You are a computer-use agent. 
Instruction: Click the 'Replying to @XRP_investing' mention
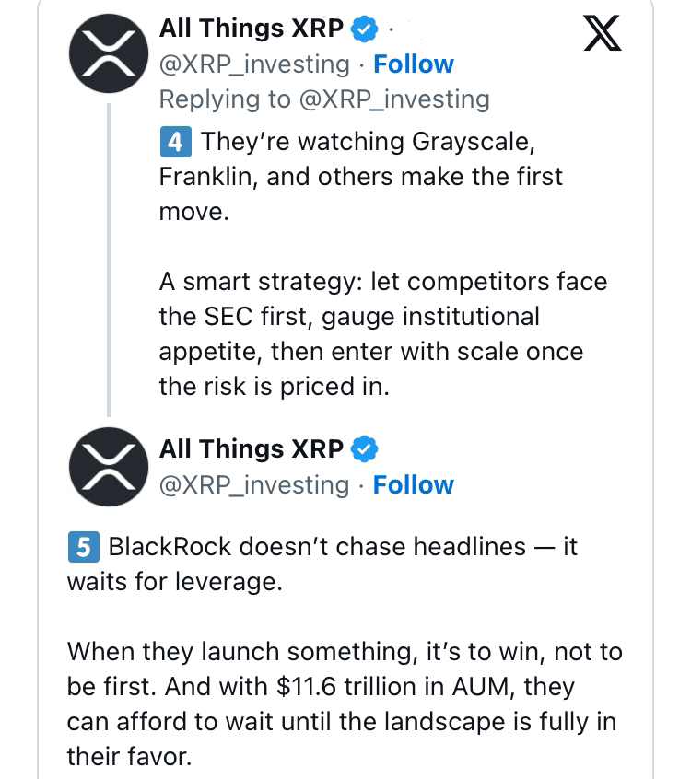tap(396, 99)
